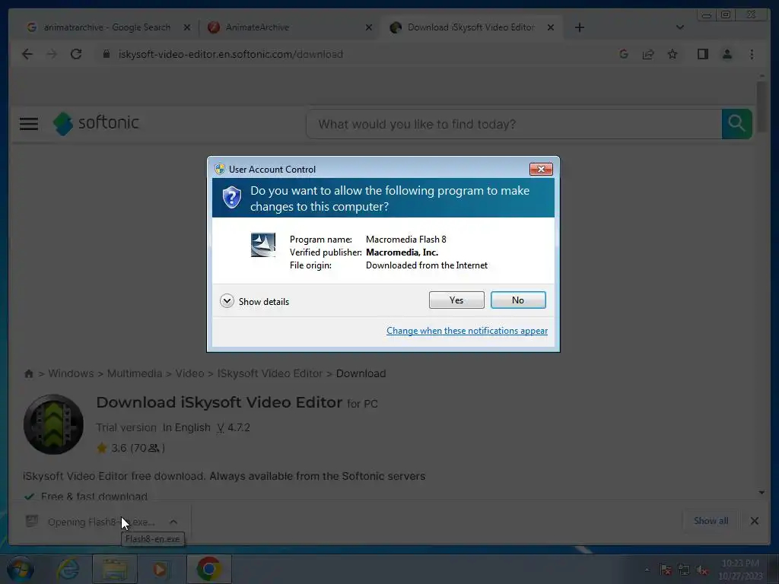Click the Google icon in address bar

pyautogui.click(x=624, y=54)
